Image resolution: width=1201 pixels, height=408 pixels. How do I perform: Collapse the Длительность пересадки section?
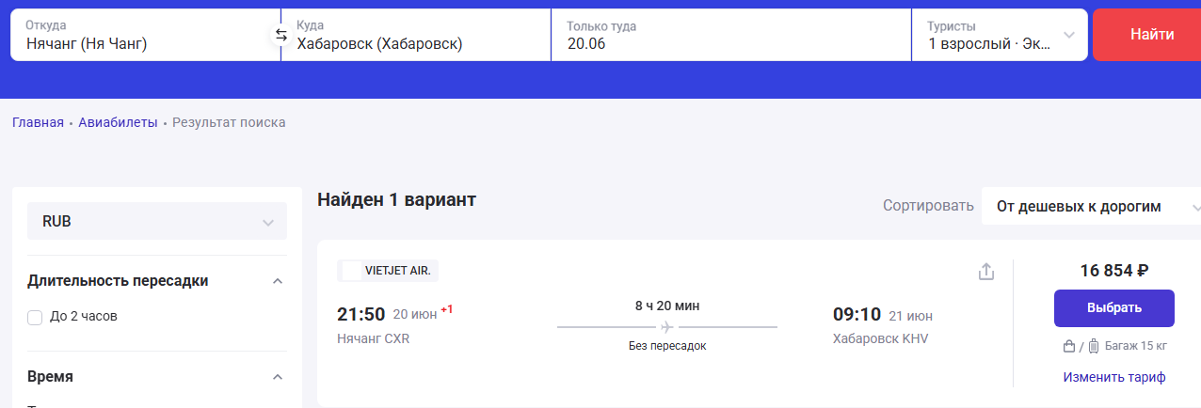click(x=277, y=281)
